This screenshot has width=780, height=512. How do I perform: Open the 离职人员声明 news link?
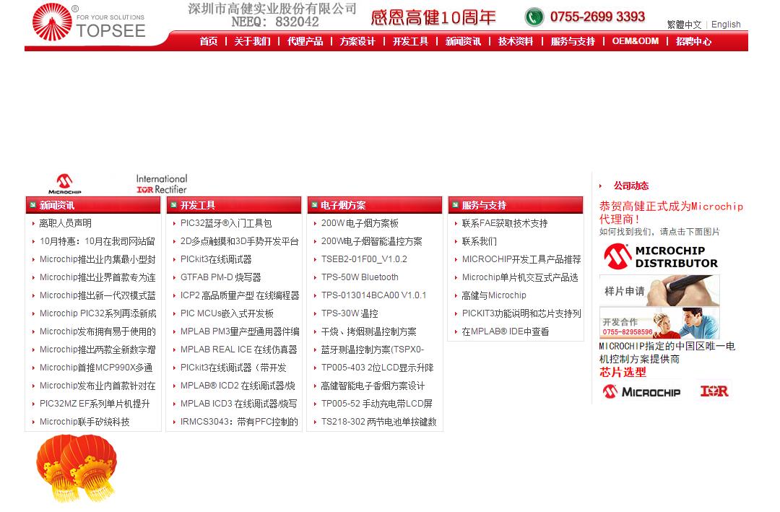click(x=65, y=223)
